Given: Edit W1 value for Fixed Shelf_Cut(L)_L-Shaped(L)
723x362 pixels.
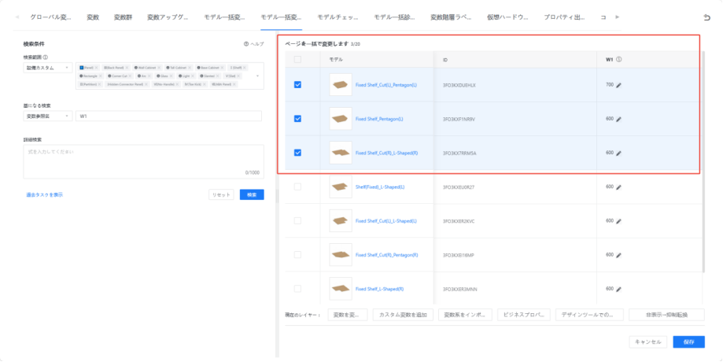Looking at the screenshot, I should (619, 221).
